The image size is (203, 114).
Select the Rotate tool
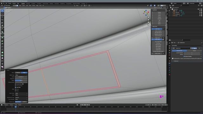pyautogui.click(x=2, y=20)
